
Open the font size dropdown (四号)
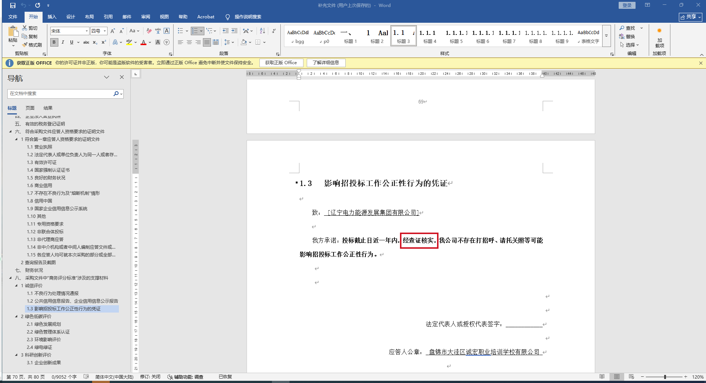tap(105, 31)
